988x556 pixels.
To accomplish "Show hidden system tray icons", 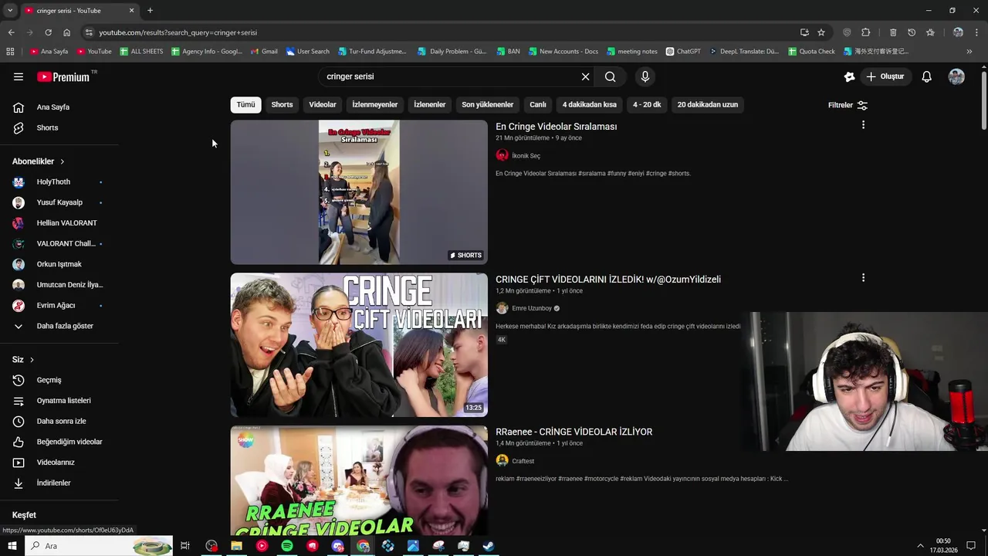I will point(920,546).
